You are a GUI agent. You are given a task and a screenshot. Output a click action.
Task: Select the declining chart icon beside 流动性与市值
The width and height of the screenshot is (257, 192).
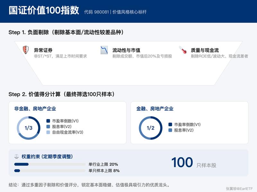(x=103, y=51)
